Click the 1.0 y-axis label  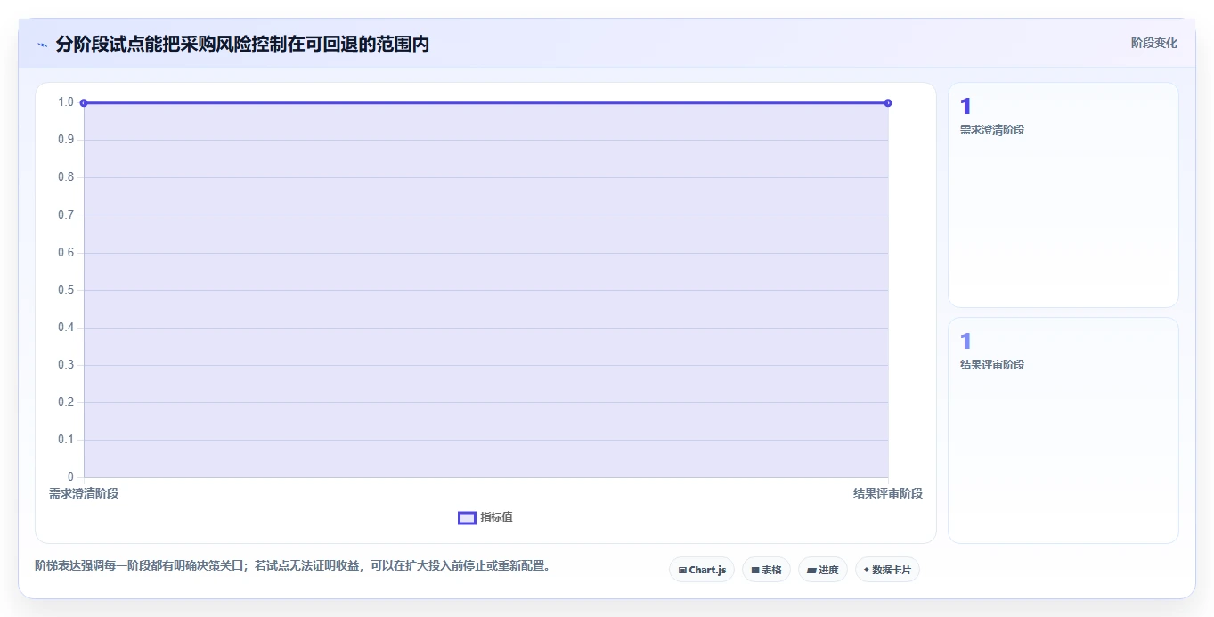pos(66,102)
